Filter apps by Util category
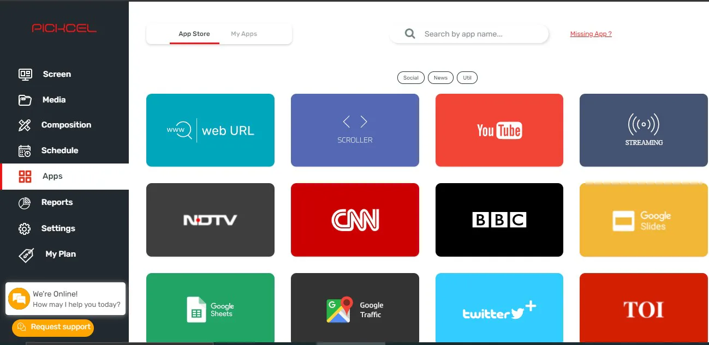This screenshot has height=345, width=709. point(467,78)
